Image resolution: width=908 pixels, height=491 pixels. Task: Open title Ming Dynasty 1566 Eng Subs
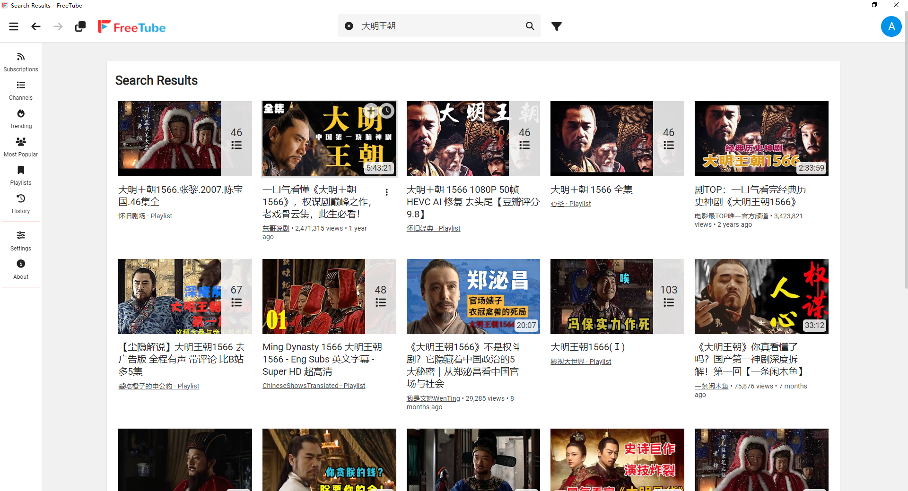[x=323, y=359]
